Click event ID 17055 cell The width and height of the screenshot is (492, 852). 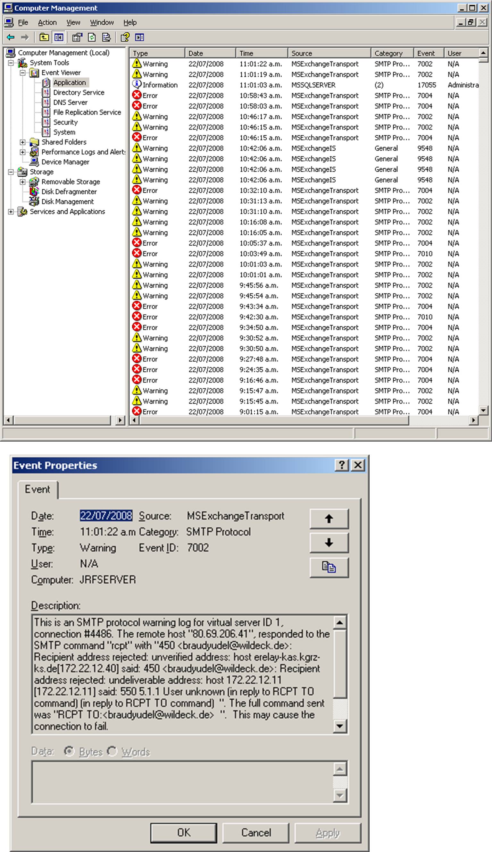tap(426, 85)
